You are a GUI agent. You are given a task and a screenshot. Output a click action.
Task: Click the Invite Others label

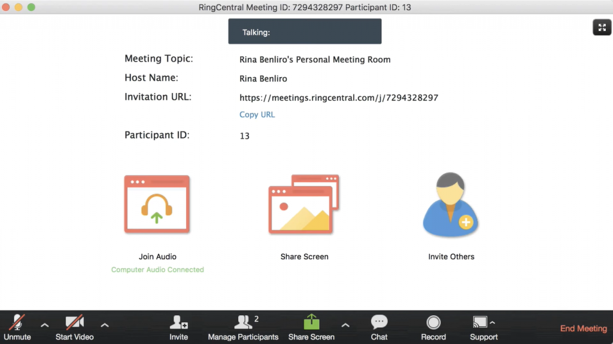click(451, 257)
